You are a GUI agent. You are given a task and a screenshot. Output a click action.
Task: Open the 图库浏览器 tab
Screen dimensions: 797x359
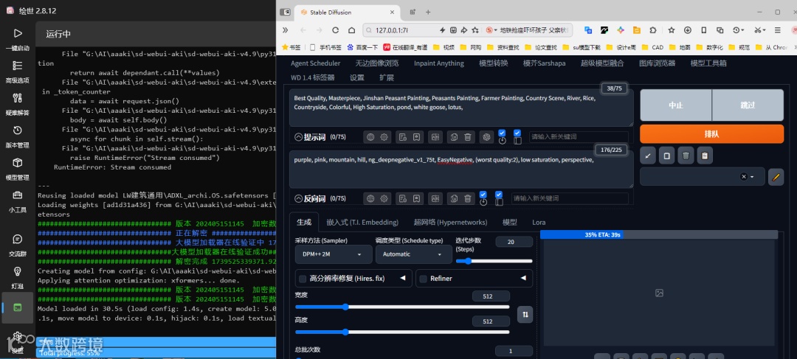pyautogui.click(x=658, y=63)
